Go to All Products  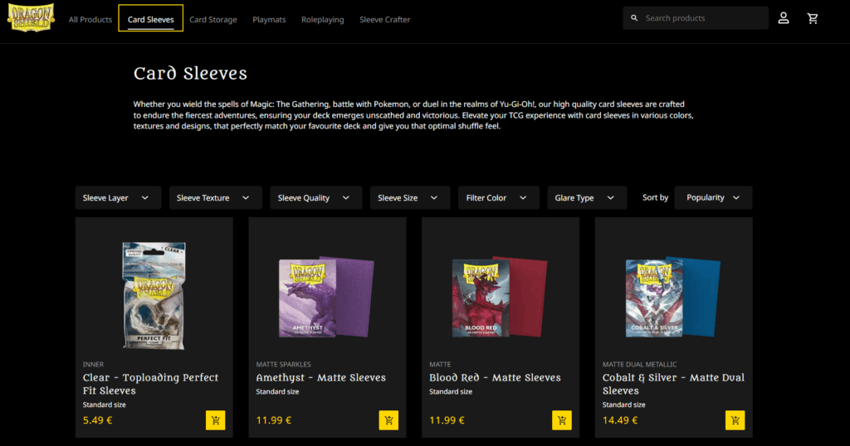tap(90, 20)
